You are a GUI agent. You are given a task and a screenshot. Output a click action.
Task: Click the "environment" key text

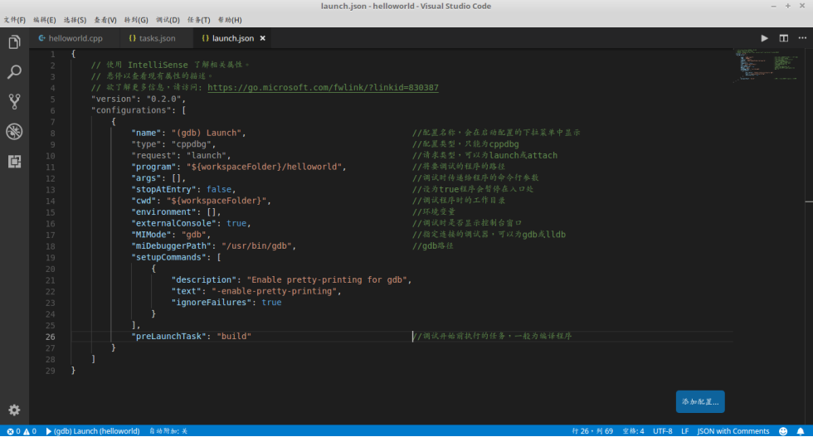pyautogui.click(x=164, y=212)
